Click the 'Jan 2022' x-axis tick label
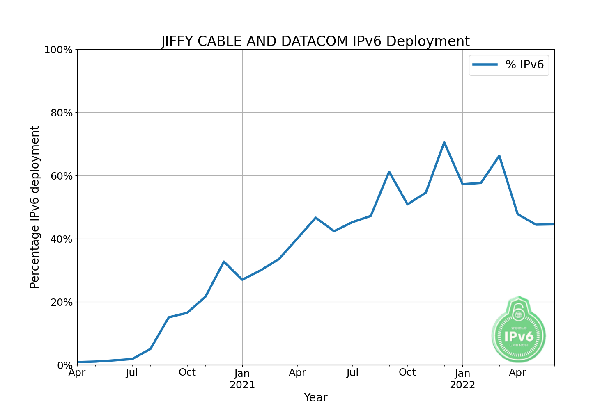Viewport: 616px width, 410px height. tap(462, 379)
